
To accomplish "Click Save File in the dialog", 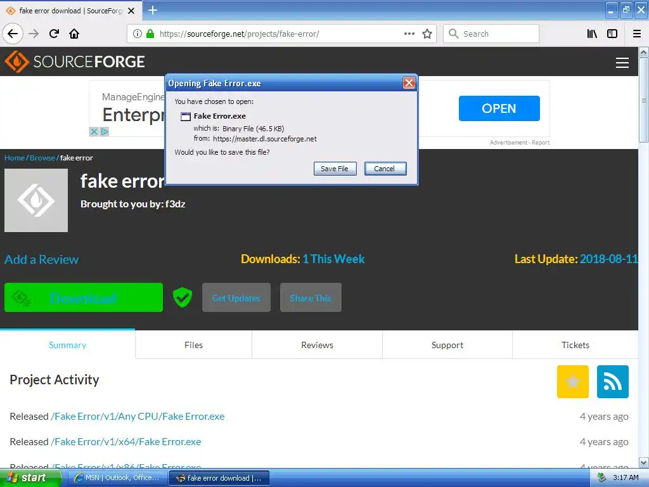I will (x=335, y=169).
